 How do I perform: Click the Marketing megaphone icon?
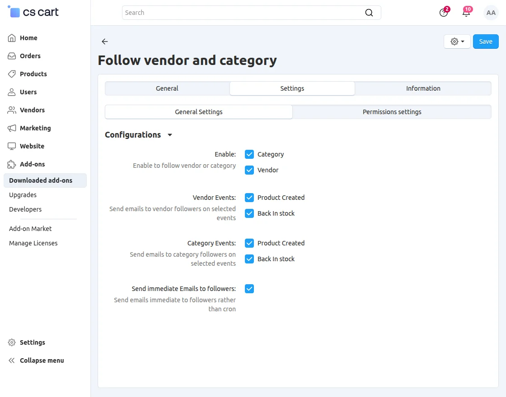click(12, 128)
